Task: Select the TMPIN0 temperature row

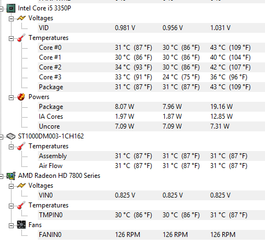Action: point(151,215)
